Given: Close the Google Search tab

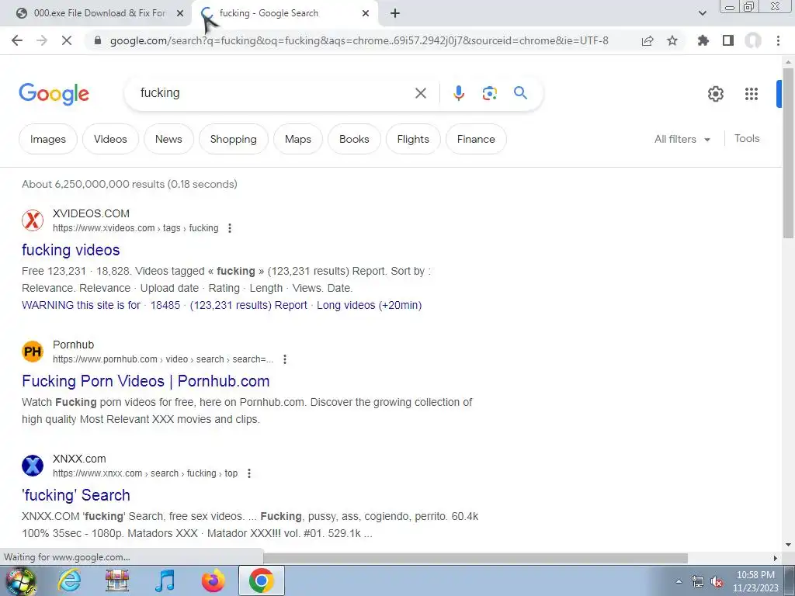Looking at the screenshot, I should [366, 14].
